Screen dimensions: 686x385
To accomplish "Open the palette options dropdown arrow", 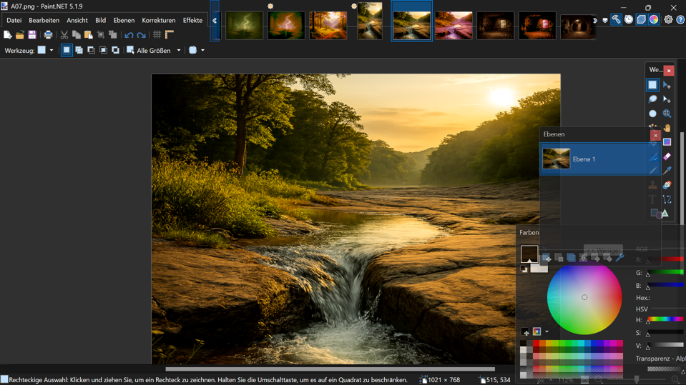I will click(547, 331).
